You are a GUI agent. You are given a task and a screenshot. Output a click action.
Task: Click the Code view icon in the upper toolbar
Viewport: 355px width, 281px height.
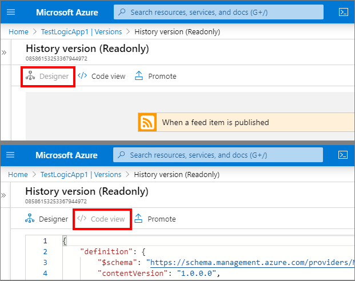(82, 76)
